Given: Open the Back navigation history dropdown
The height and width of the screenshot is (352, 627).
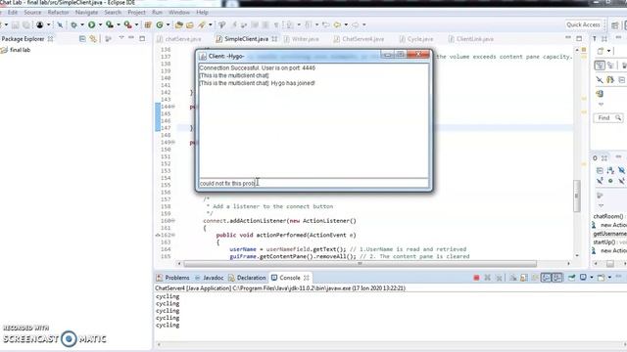Looking at the screenshot, I should 346,24.
